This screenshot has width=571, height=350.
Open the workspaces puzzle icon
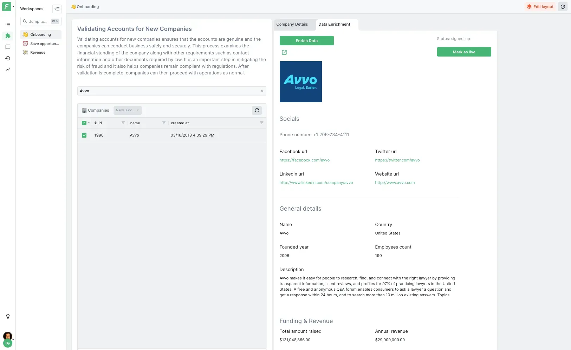click(x=8, y=36)
